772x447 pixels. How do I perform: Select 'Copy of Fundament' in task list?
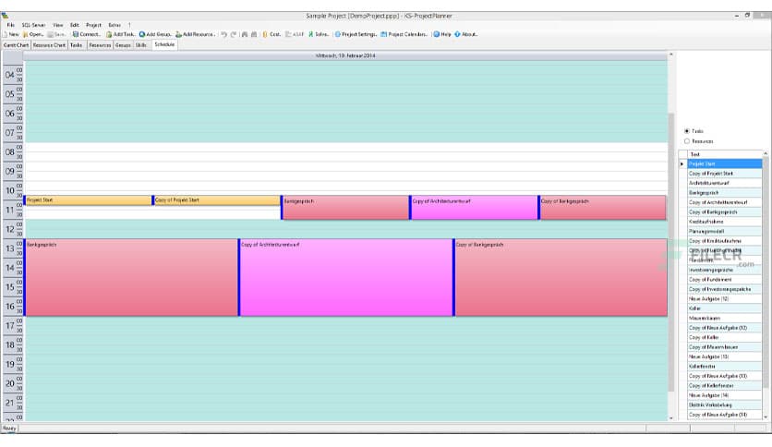pos(725,280)
